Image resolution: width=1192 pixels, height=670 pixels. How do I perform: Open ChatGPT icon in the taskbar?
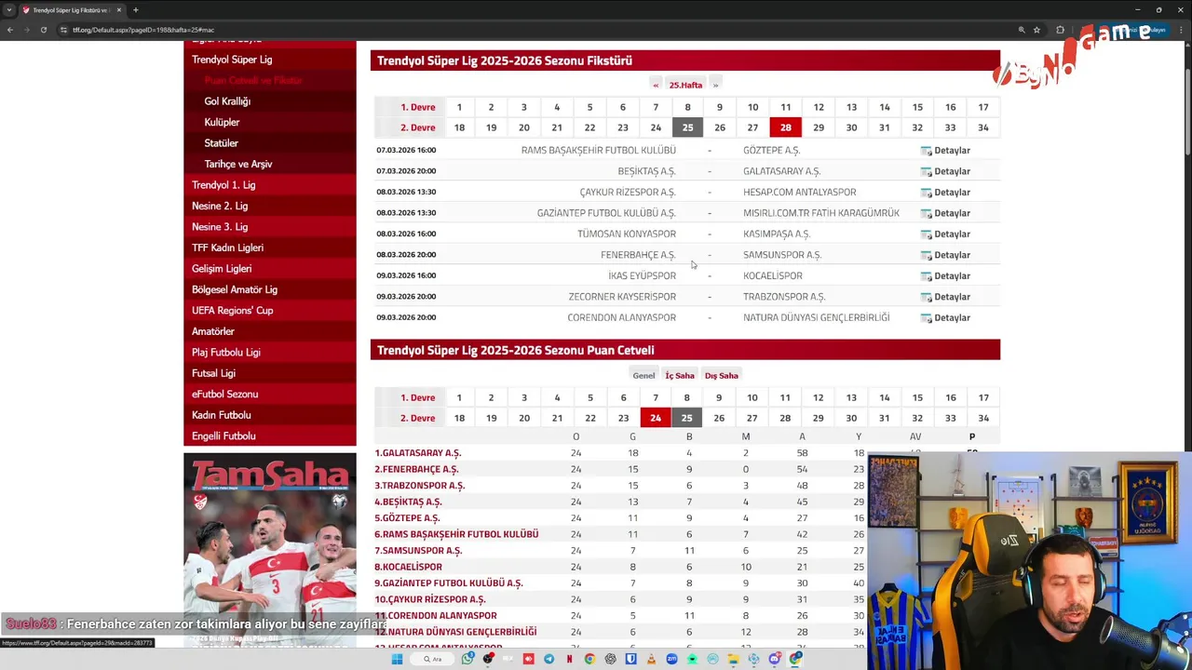pos(611,659)
